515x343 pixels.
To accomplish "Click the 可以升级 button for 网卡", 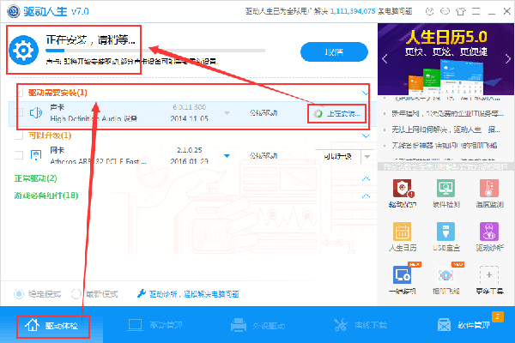I will (x=338, y=157).
